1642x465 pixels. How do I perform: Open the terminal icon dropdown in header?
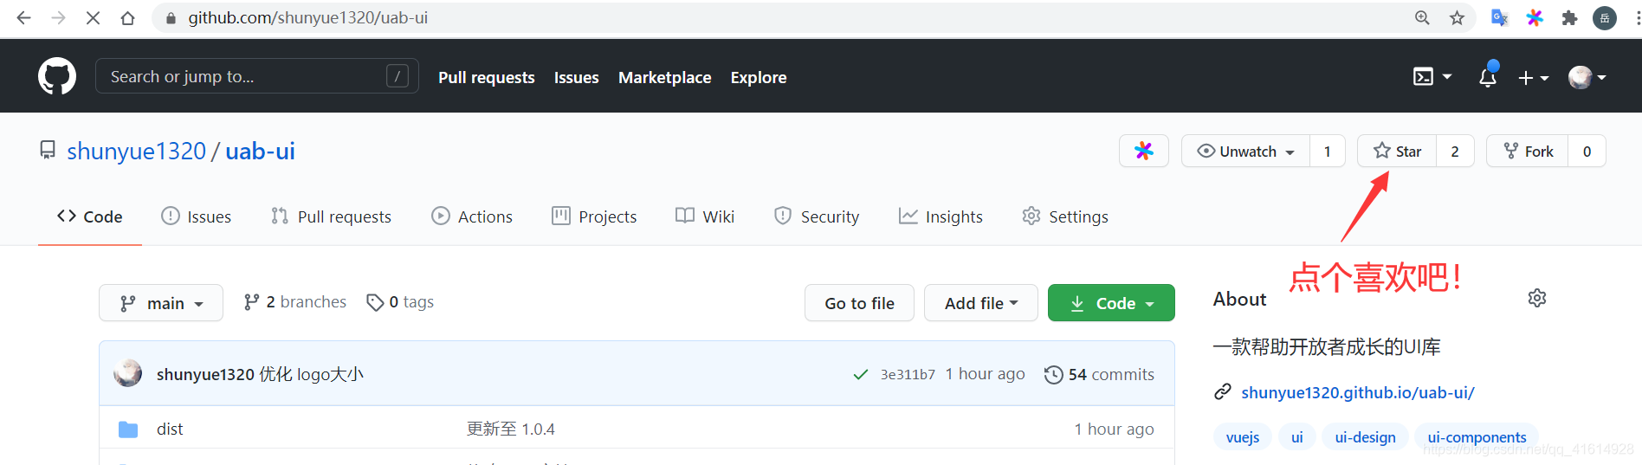point(1432,76)
